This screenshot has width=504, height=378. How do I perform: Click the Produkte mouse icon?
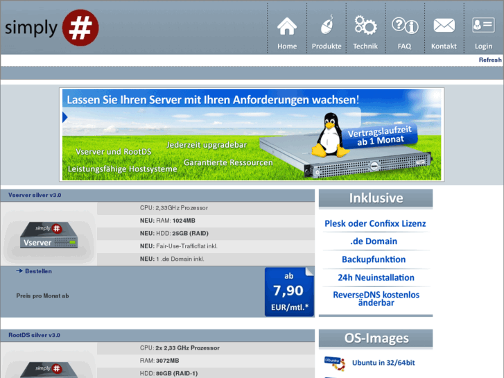click(x=327, y=25)
